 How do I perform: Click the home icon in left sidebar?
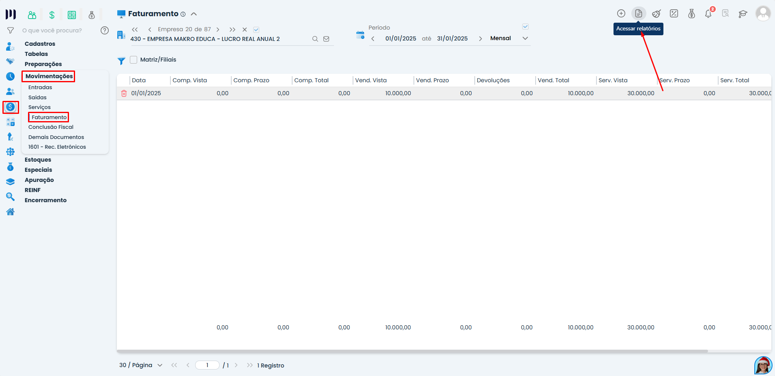click(x=11, y=212)
